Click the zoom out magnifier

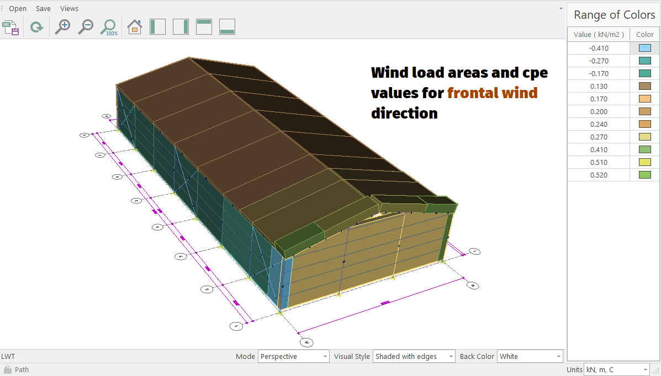point(86,27)
